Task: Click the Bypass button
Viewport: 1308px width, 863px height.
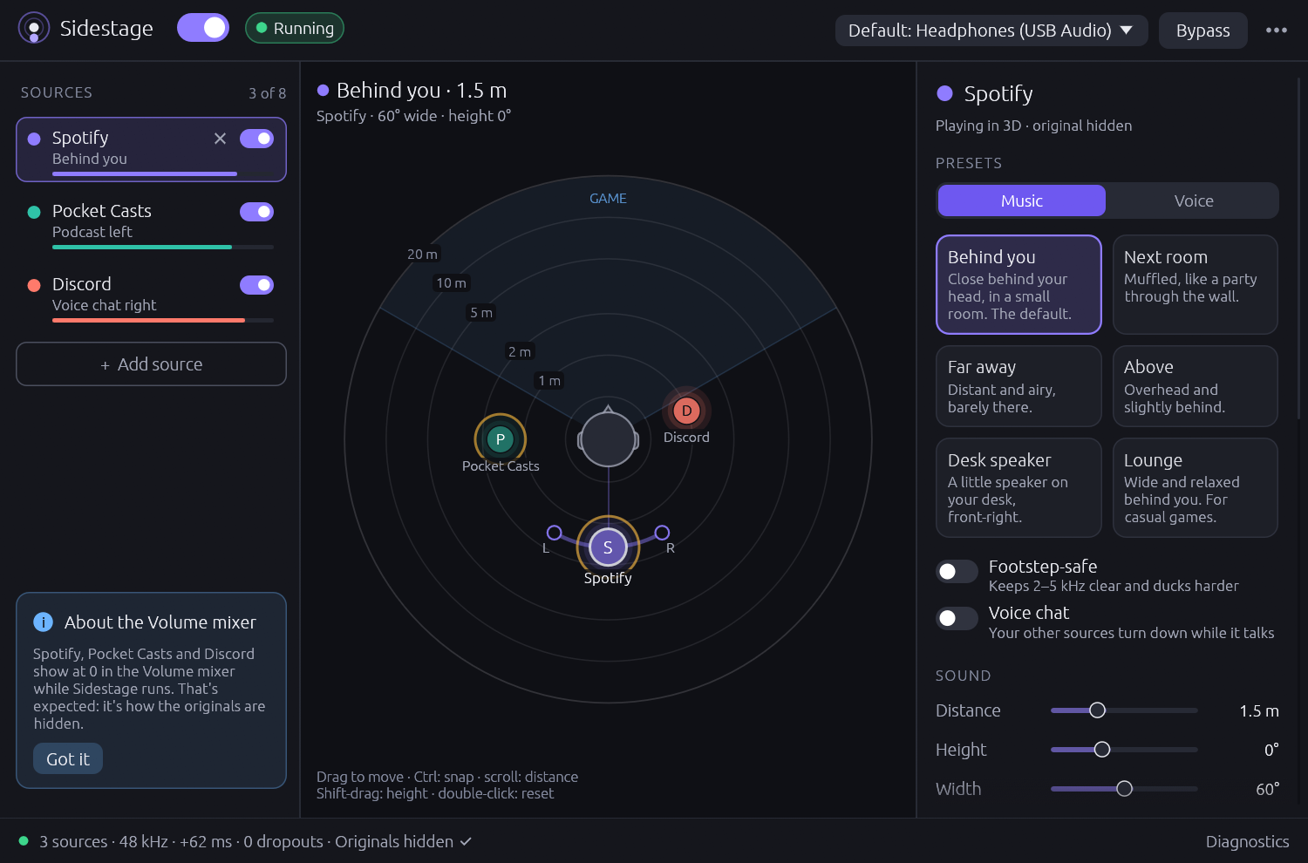Action: click(x=1203, y=31)
